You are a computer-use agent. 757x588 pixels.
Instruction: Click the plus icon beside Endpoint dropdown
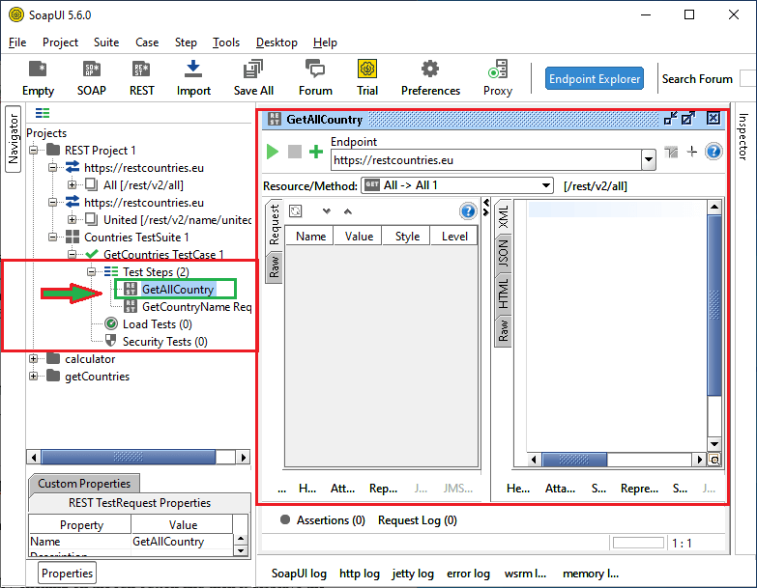[692, 152]
